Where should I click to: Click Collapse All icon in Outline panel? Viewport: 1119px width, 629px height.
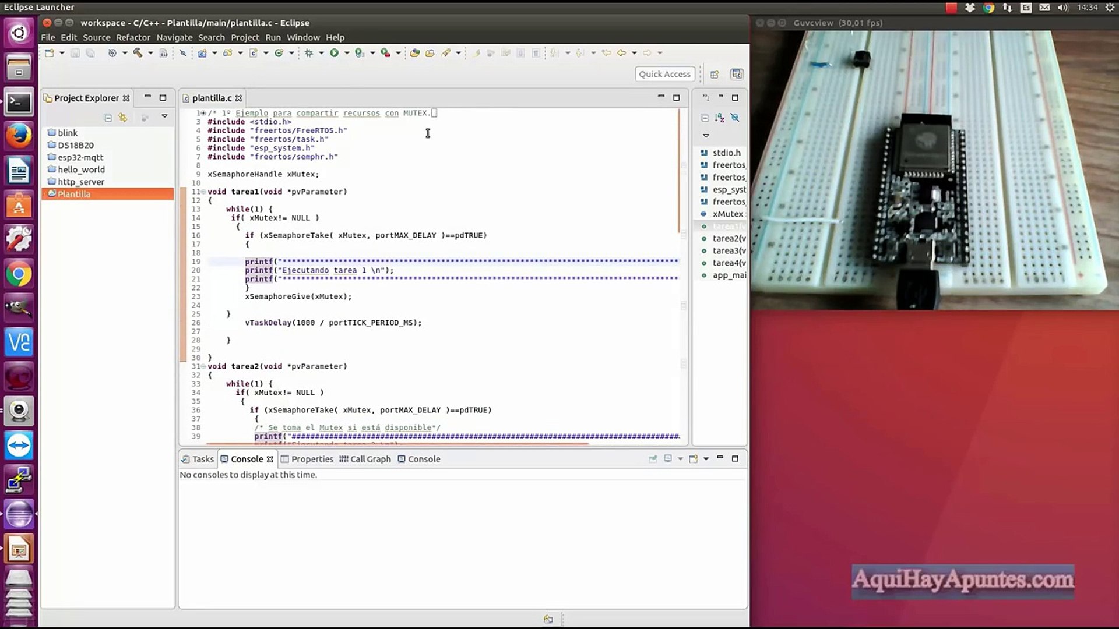pyautogui.click(x=705, y=118)
